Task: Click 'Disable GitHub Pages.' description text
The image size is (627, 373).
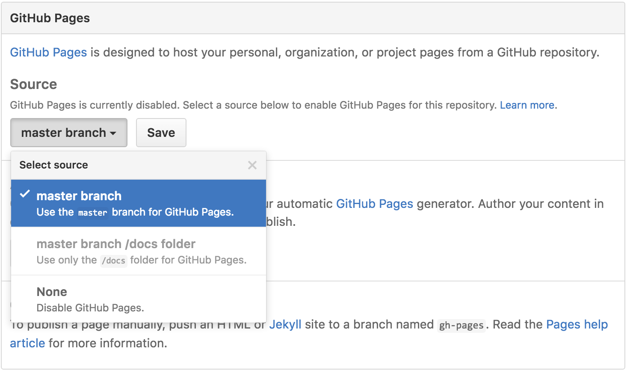Action: point(90,308)
